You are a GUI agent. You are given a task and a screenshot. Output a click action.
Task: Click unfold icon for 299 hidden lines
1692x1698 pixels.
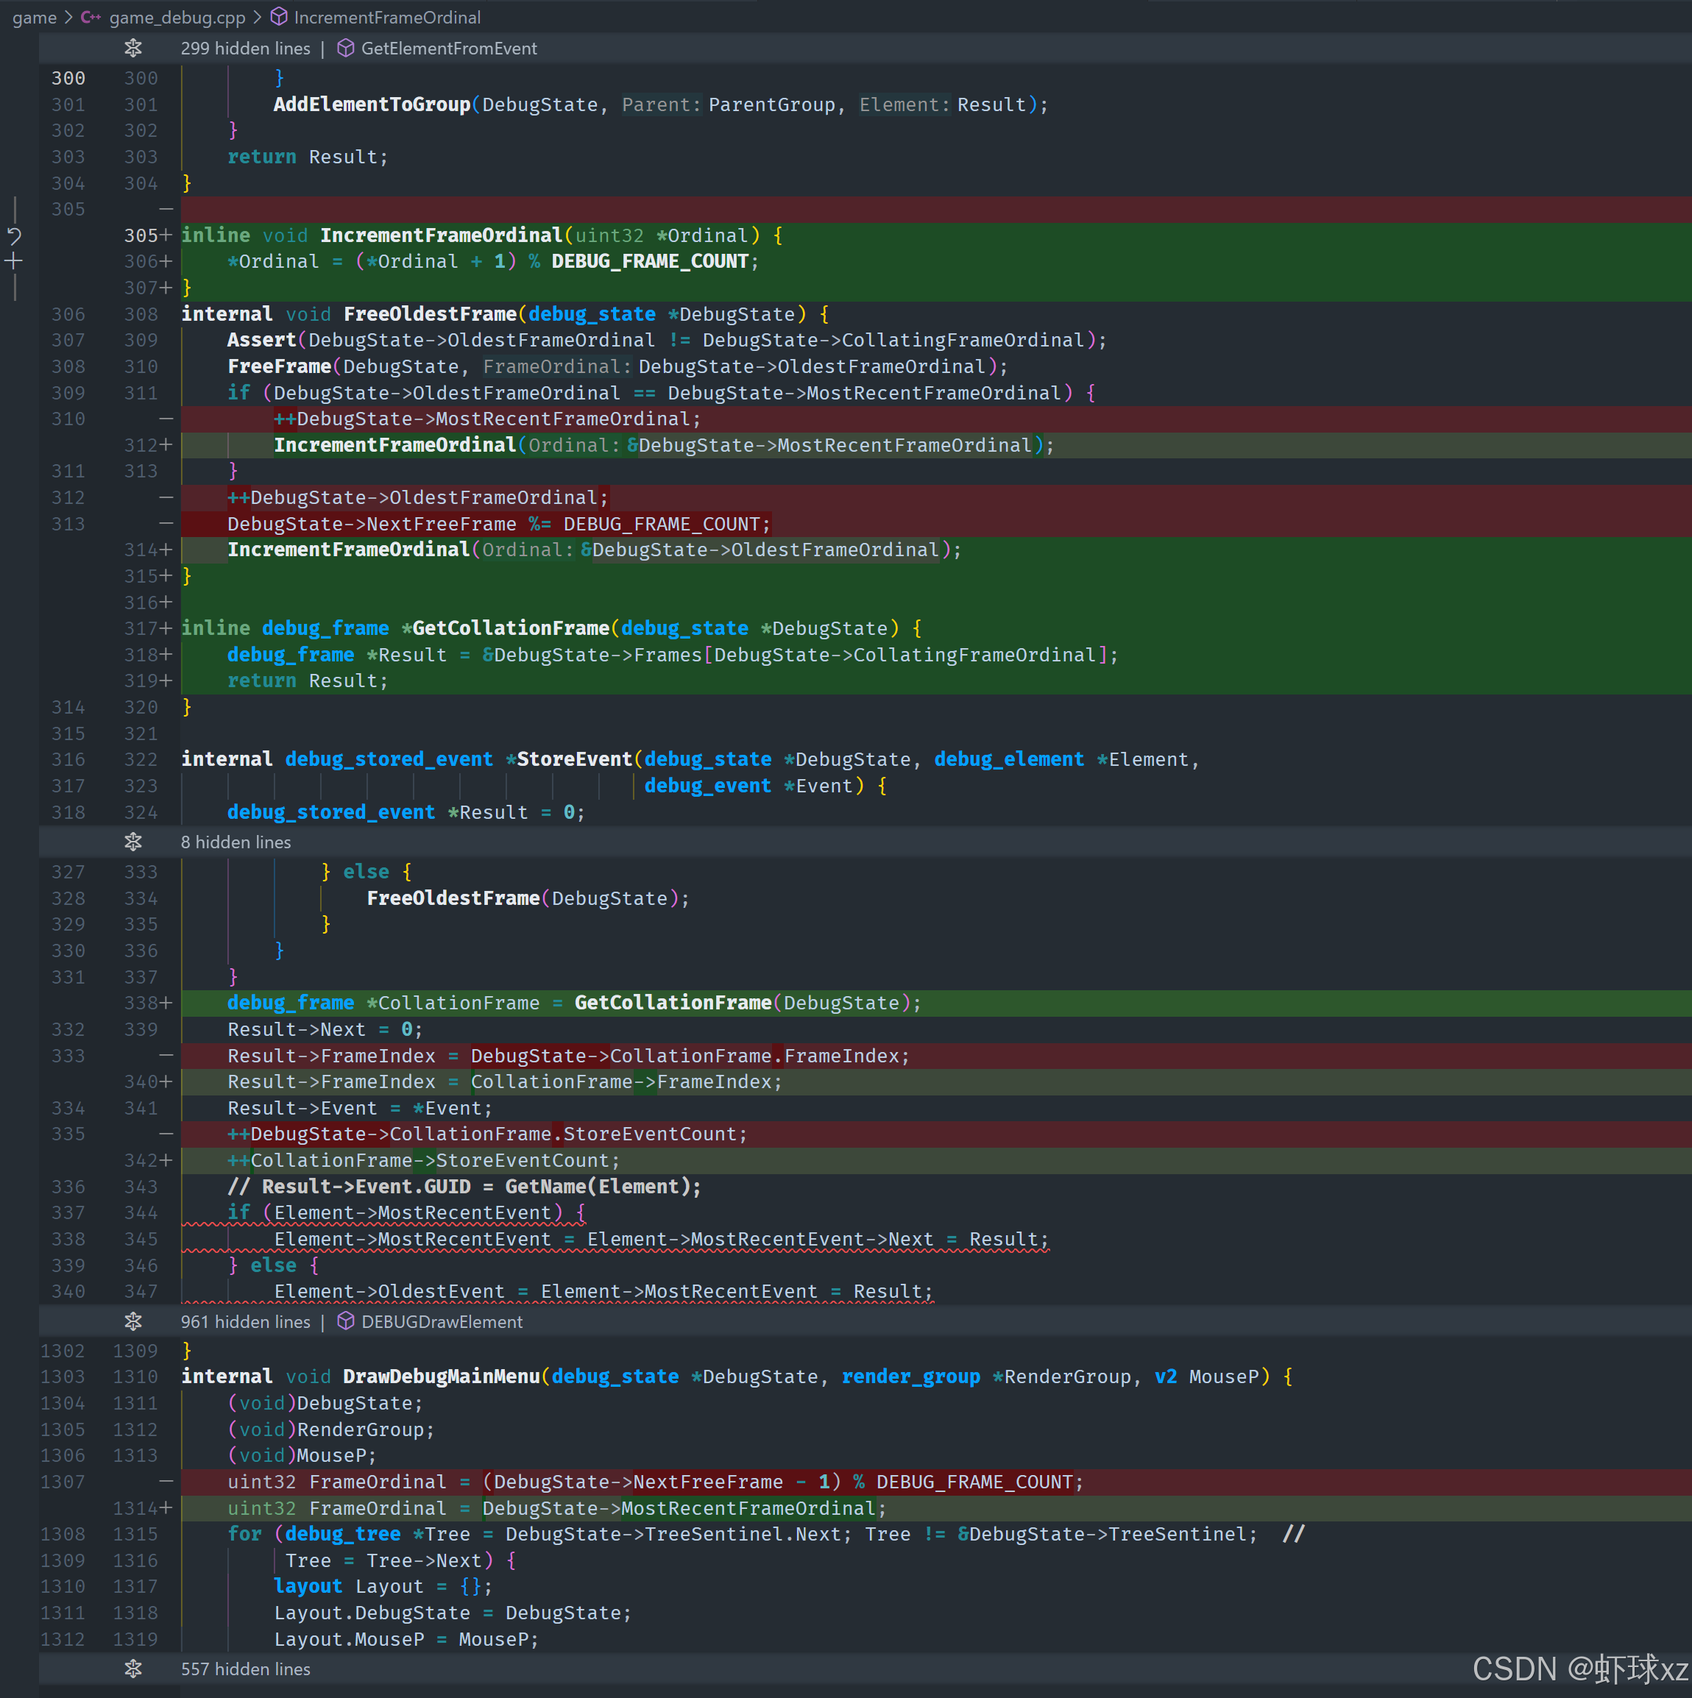(x=132, y=49)
